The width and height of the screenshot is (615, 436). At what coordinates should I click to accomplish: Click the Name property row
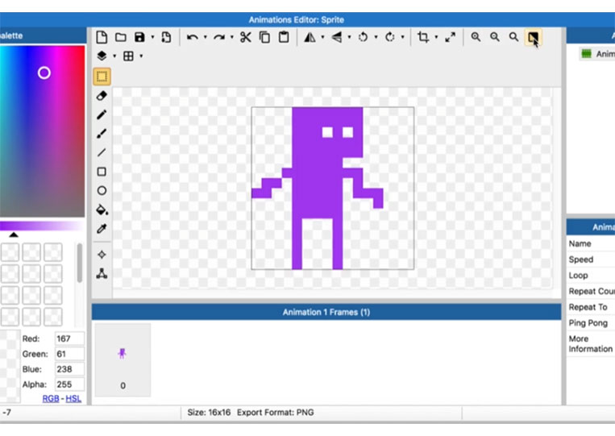pyautogui.click(x=591, y=244)
